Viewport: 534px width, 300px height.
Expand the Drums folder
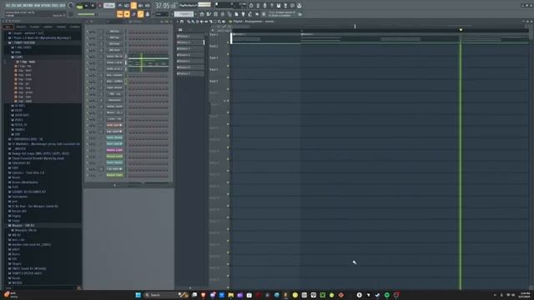tap(16, 177)
